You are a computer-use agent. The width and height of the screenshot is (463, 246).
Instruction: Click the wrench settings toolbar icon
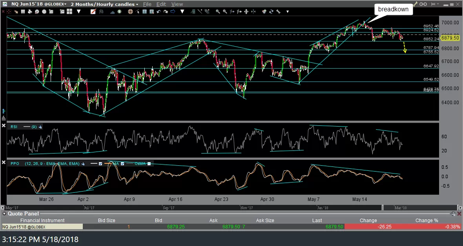(279, 11)
